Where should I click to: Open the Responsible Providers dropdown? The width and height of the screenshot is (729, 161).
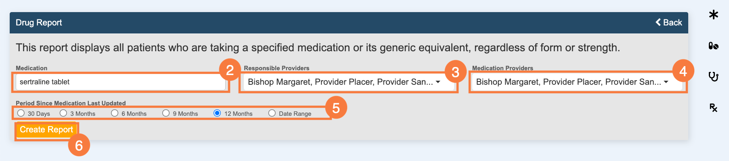349,82
